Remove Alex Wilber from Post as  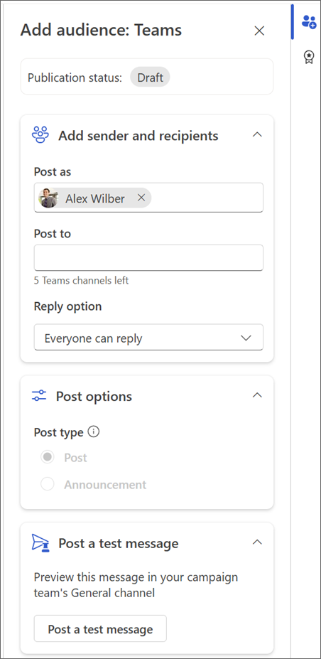(141, 198)
